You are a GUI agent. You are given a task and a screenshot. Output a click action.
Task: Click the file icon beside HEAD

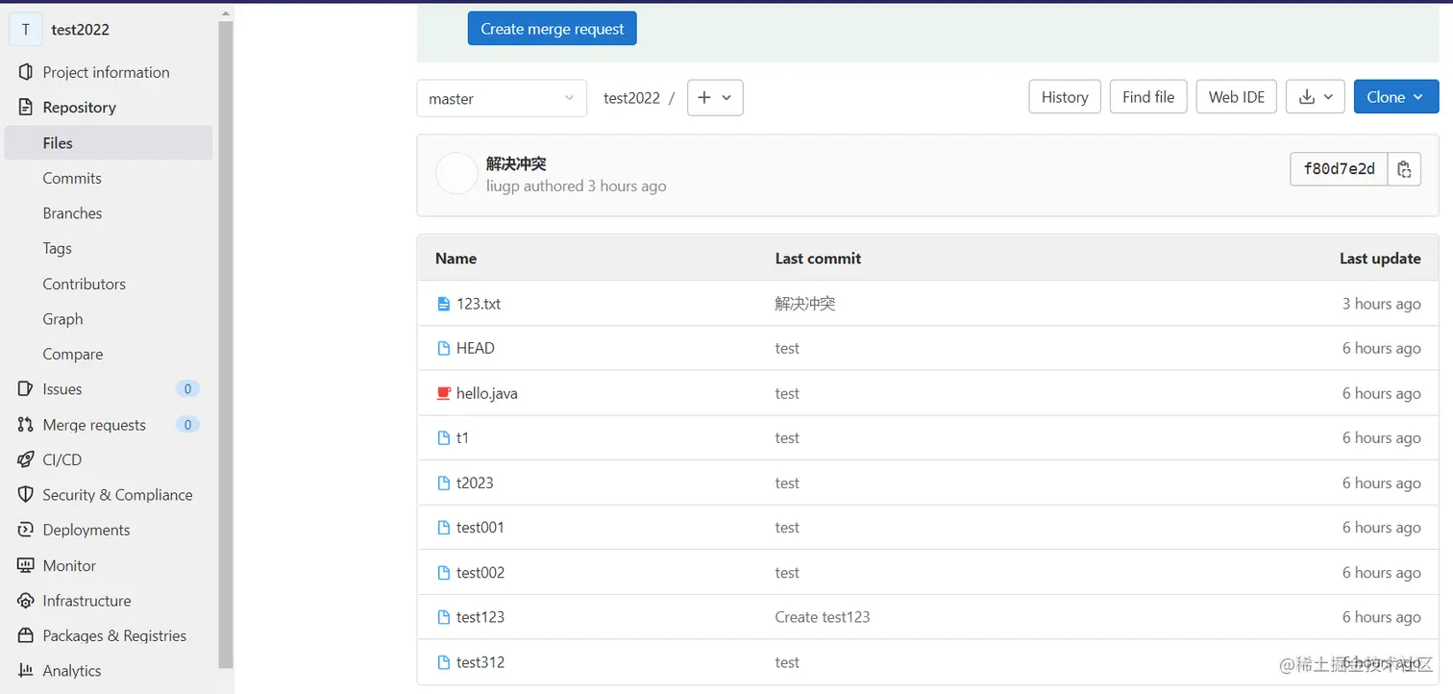click(x=443, y=348)
